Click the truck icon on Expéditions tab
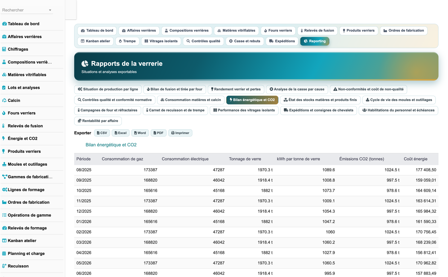The height and width of the screenshot is (277, 448). click(271, 41)
